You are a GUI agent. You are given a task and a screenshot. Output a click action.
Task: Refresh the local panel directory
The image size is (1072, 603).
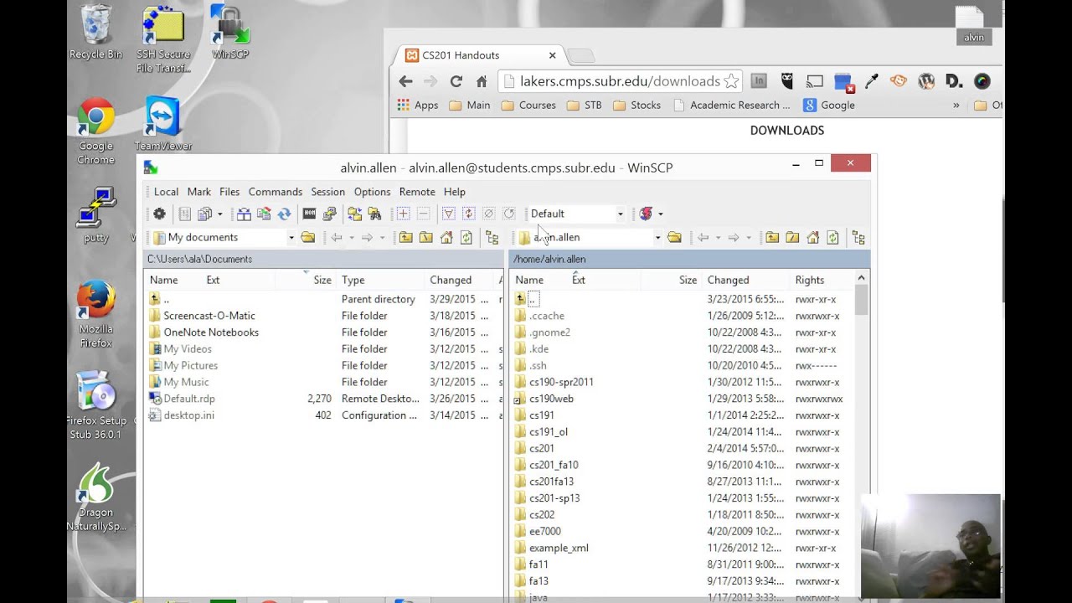[x=466, y=238]
